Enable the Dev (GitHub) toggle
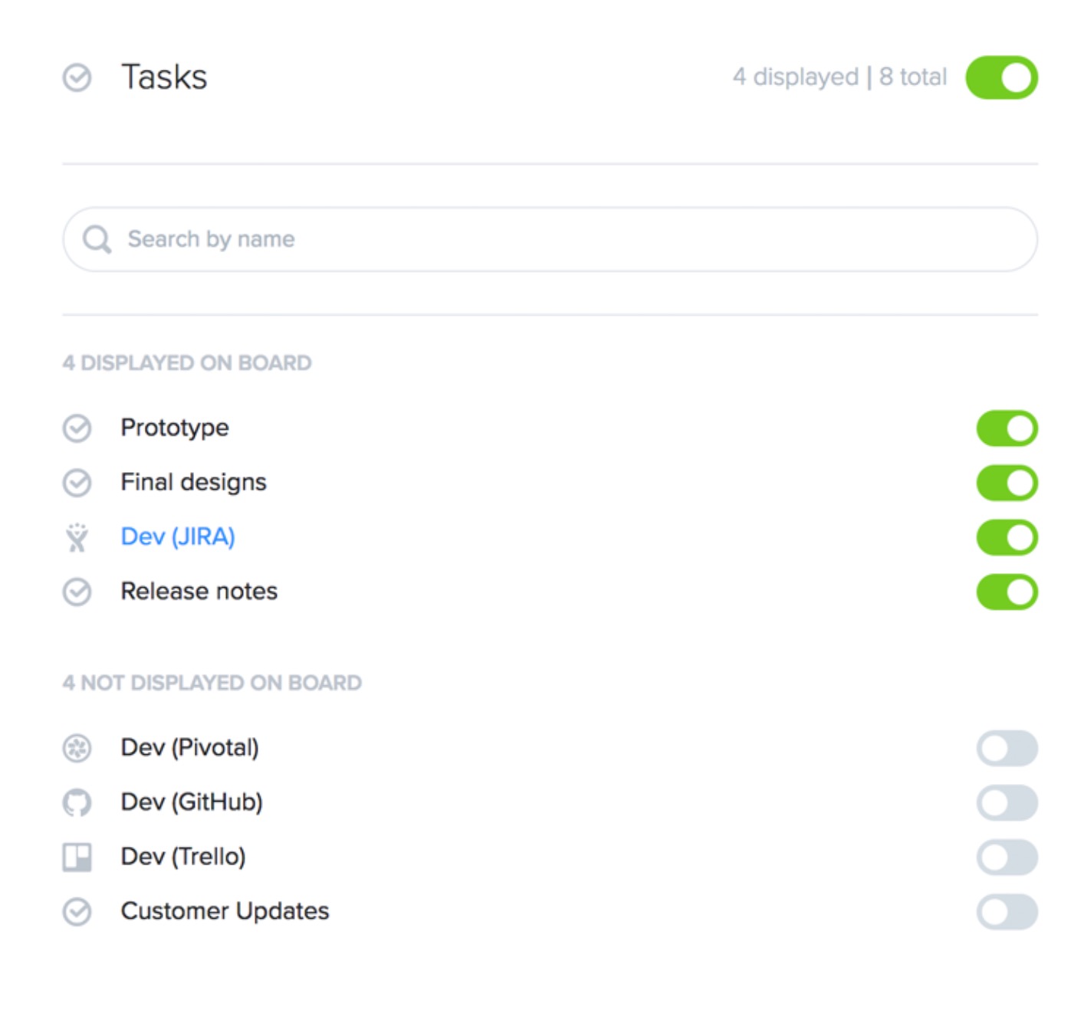This screenshot has height=1030, width=1084. pos(1007,802)
